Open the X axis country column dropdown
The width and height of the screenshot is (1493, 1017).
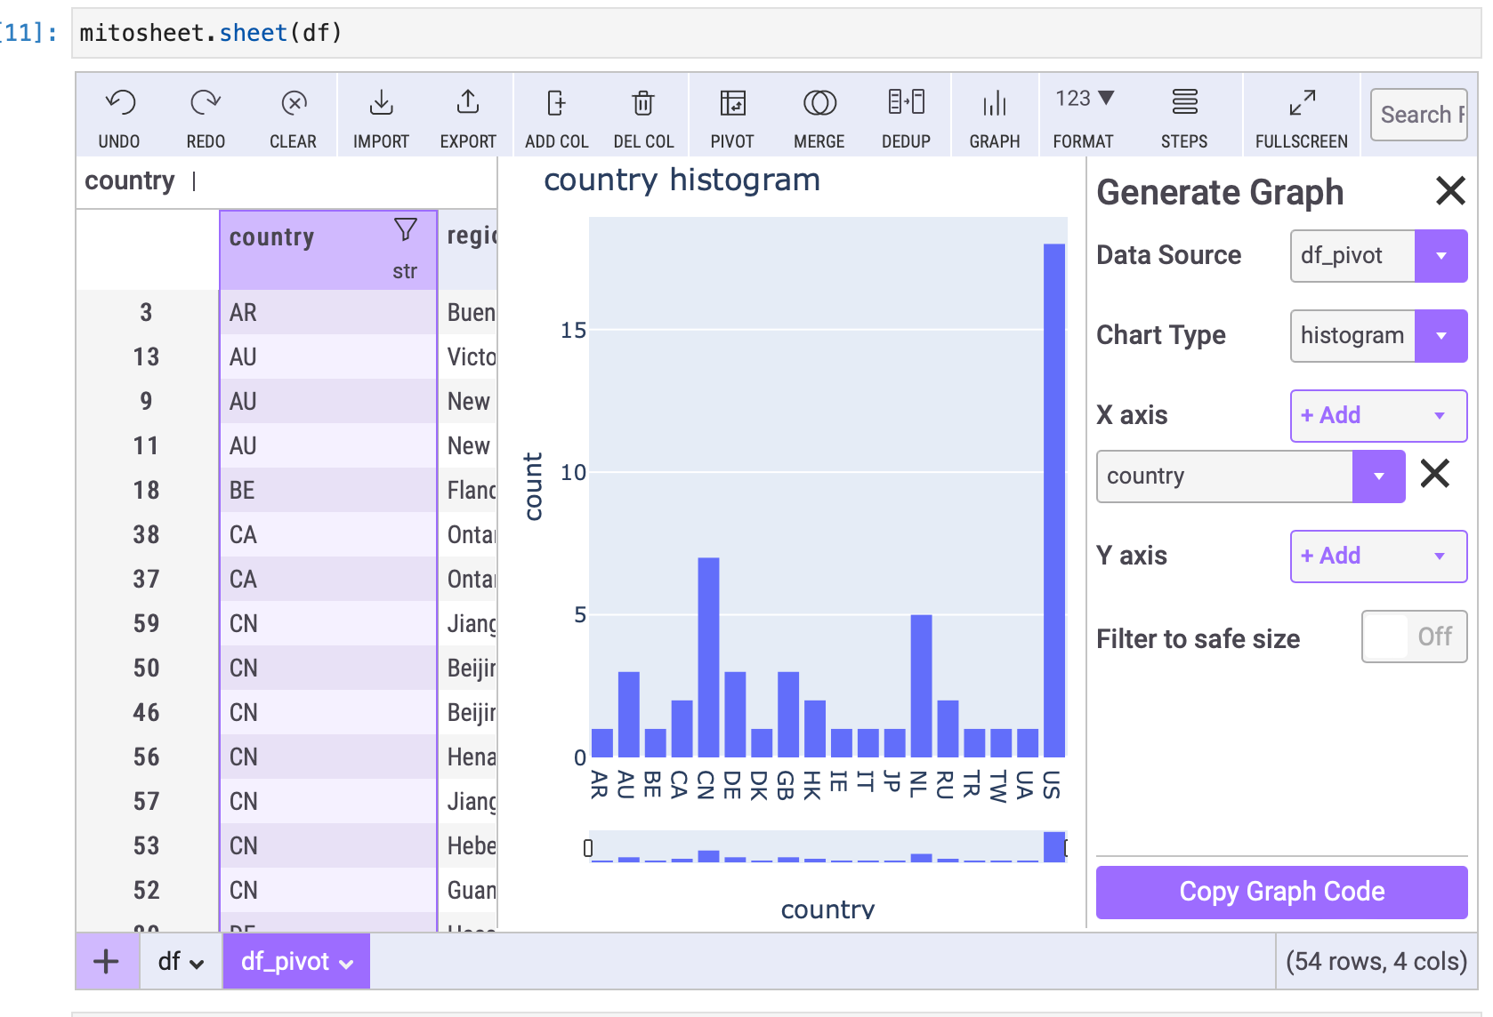(1377, 476)
